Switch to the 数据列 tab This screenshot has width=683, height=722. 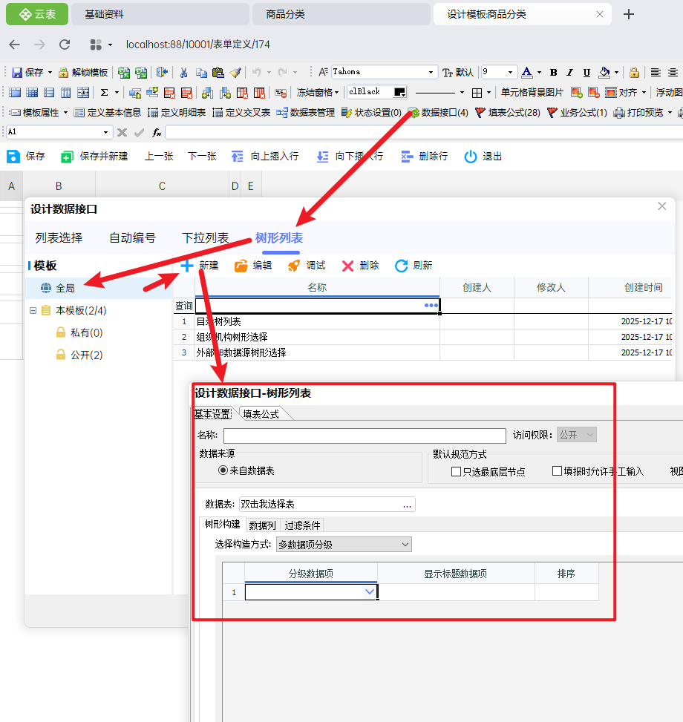[263, 525]
